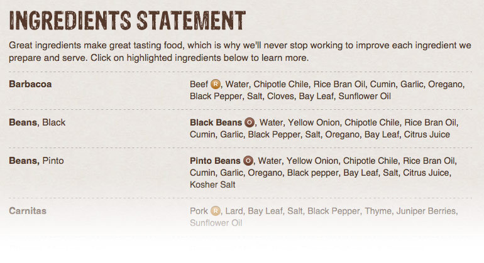The height and width of the screenshot is (263, 484).
Task: Select the Beans, Pinto row heading
Action: 36,161
